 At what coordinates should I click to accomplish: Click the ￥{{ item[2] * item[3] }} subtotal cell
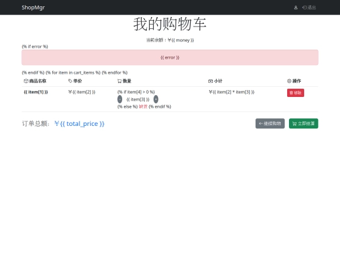pos(231,92)
